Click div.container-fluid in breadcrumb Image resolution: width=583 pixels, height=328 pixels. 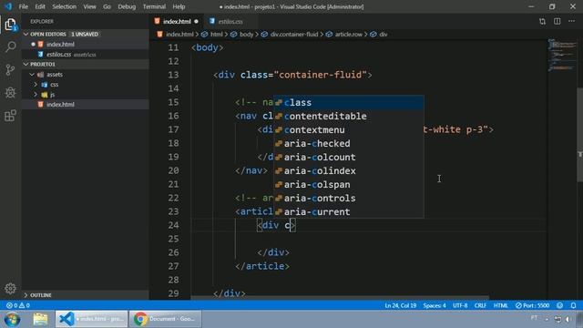pyautogui.click(x=290, y=35)
